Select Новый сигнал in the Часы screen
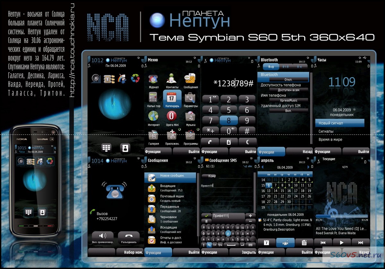The height and width of the screenshot is (269, 385). point(339,123)
